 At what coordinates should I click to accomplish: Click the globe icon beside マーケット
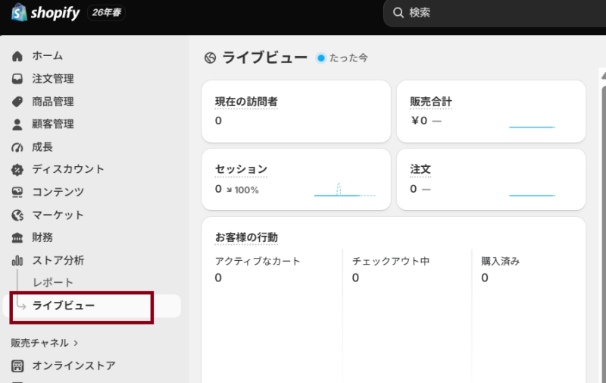coord(17,215)
